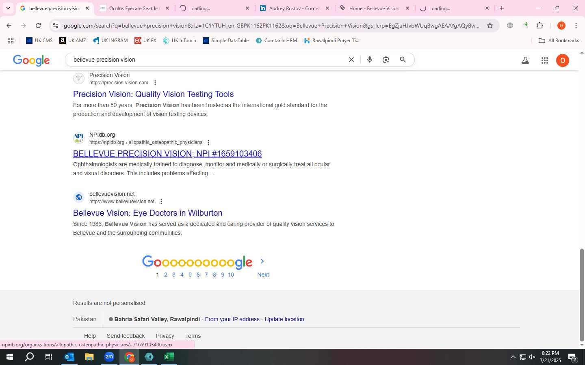The image size is (585, 365).
Task: Open Search Labs flask icon
Action: [525, 60]
